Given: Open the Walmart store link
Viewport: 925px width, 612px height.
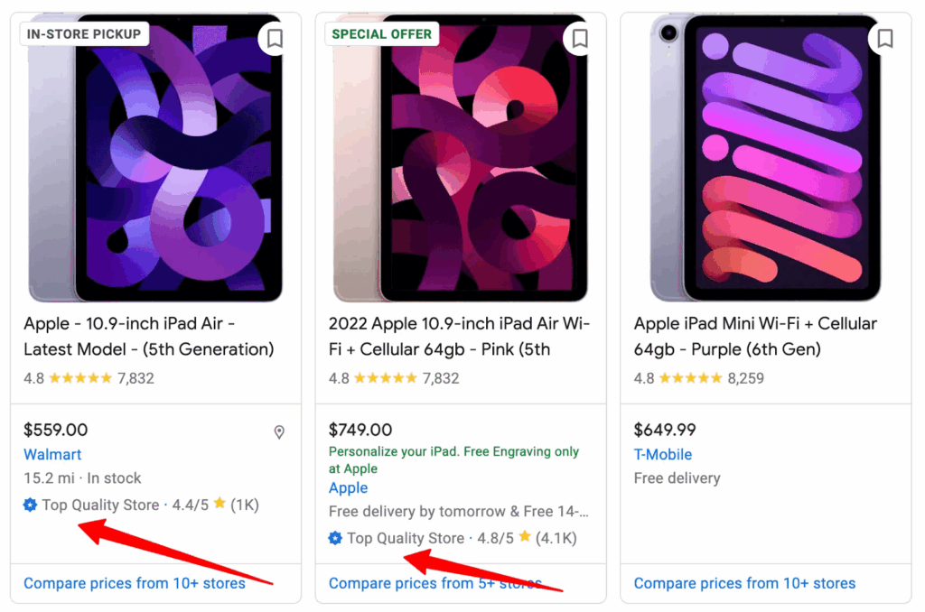Looking at the screenshot, I should [52, 455].
